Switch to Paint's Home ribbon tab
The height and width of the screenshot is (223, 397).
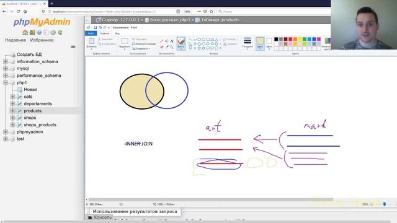click(x=104, y=33)
